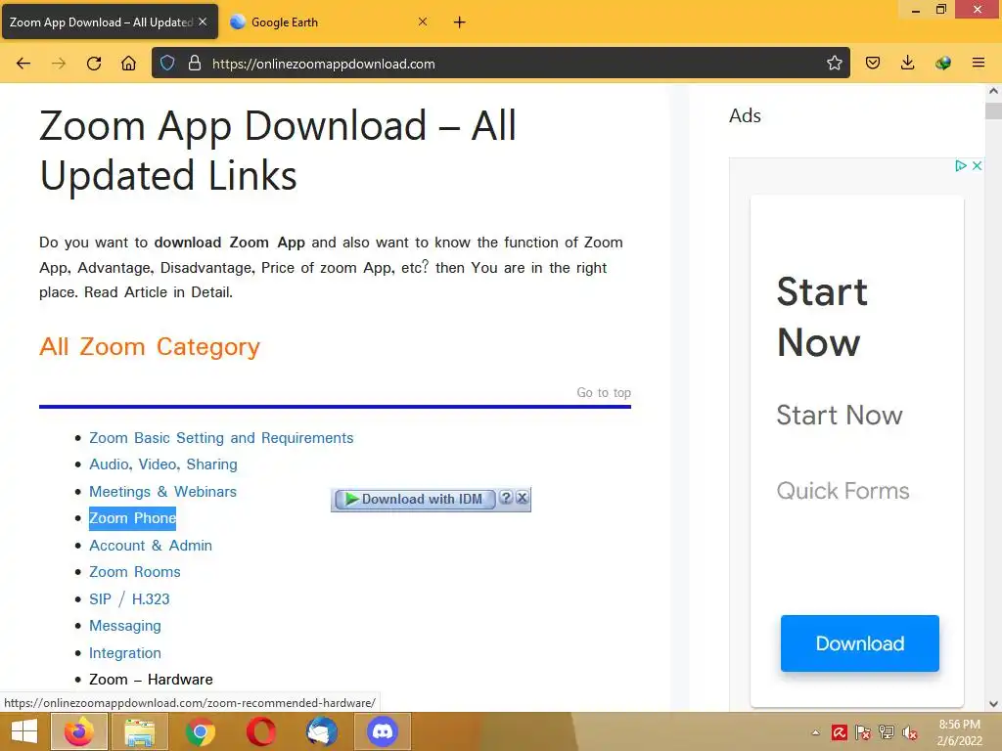The width and height of the screenshot is (1002, 751).
Task: Open IDM panel help question mark
Action: tap(506, 498)
